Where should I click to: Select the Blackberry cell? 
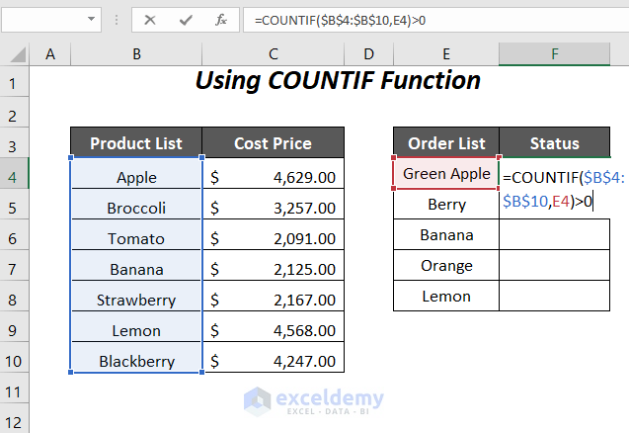point(136,361)
